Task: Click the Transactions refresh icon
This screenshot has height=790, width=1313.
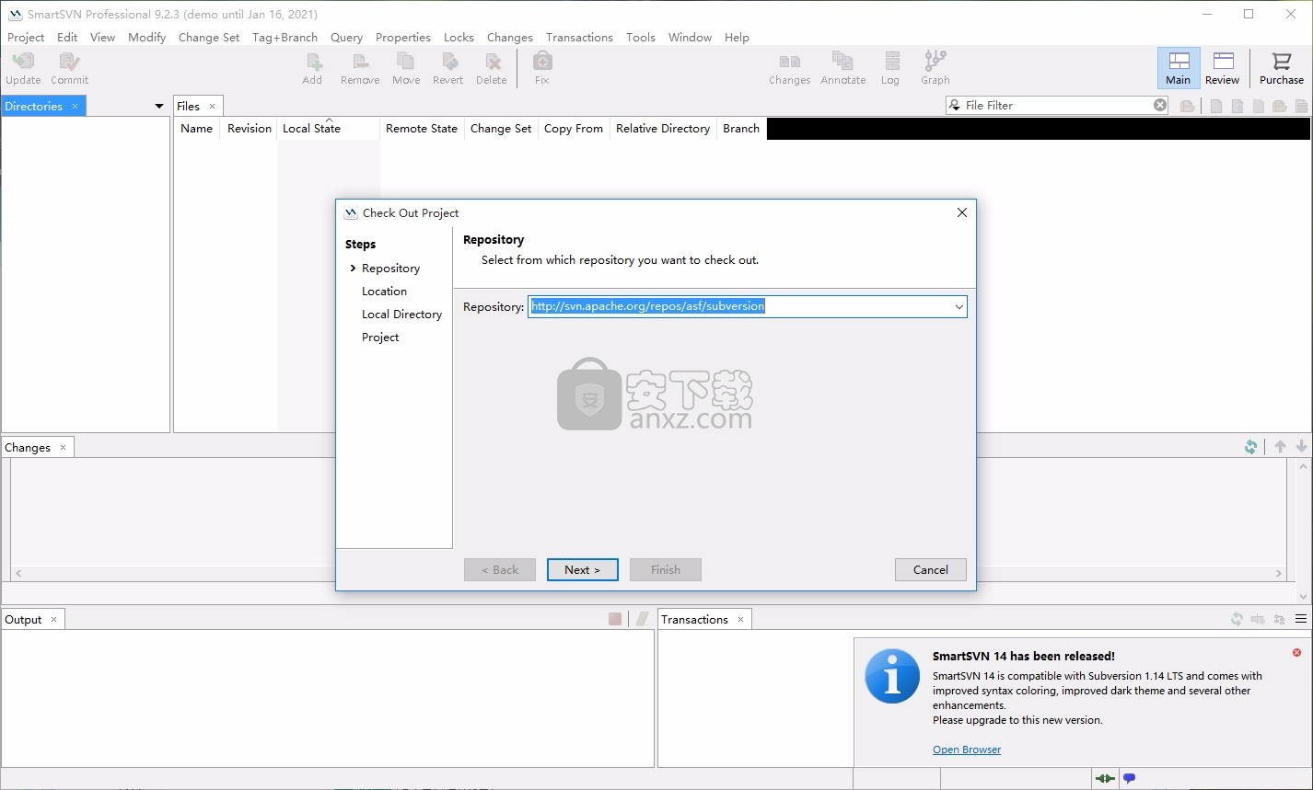Action: point(1237,620)
